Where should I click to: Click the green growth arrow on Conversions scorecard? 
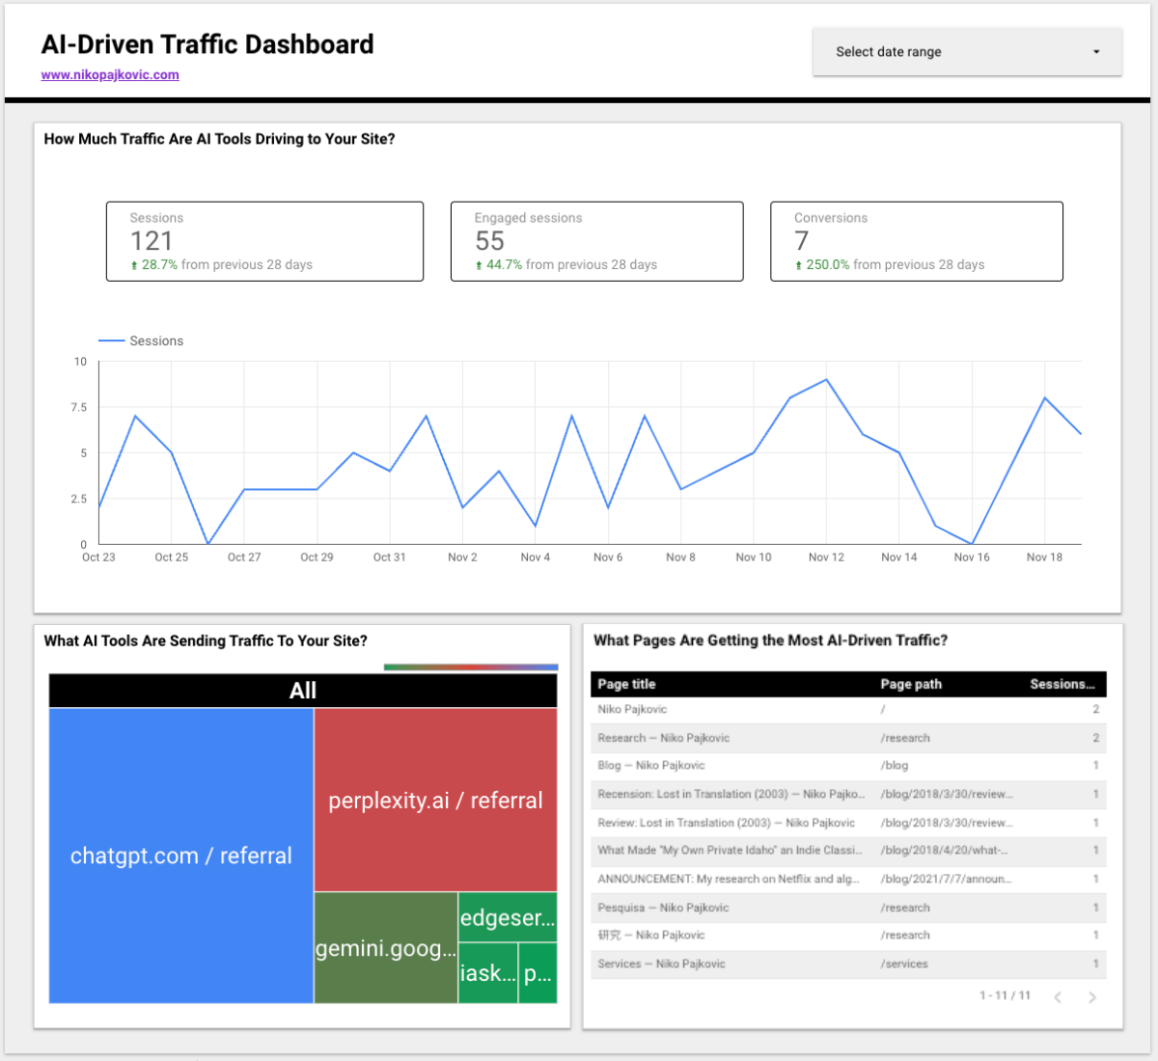pos(797,264)
